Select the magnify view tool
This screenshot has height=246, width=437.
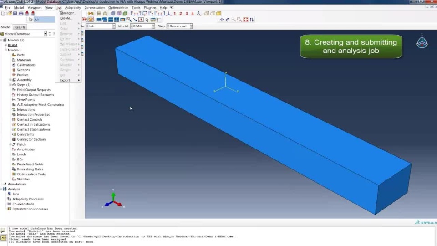(x=234, y=20)
